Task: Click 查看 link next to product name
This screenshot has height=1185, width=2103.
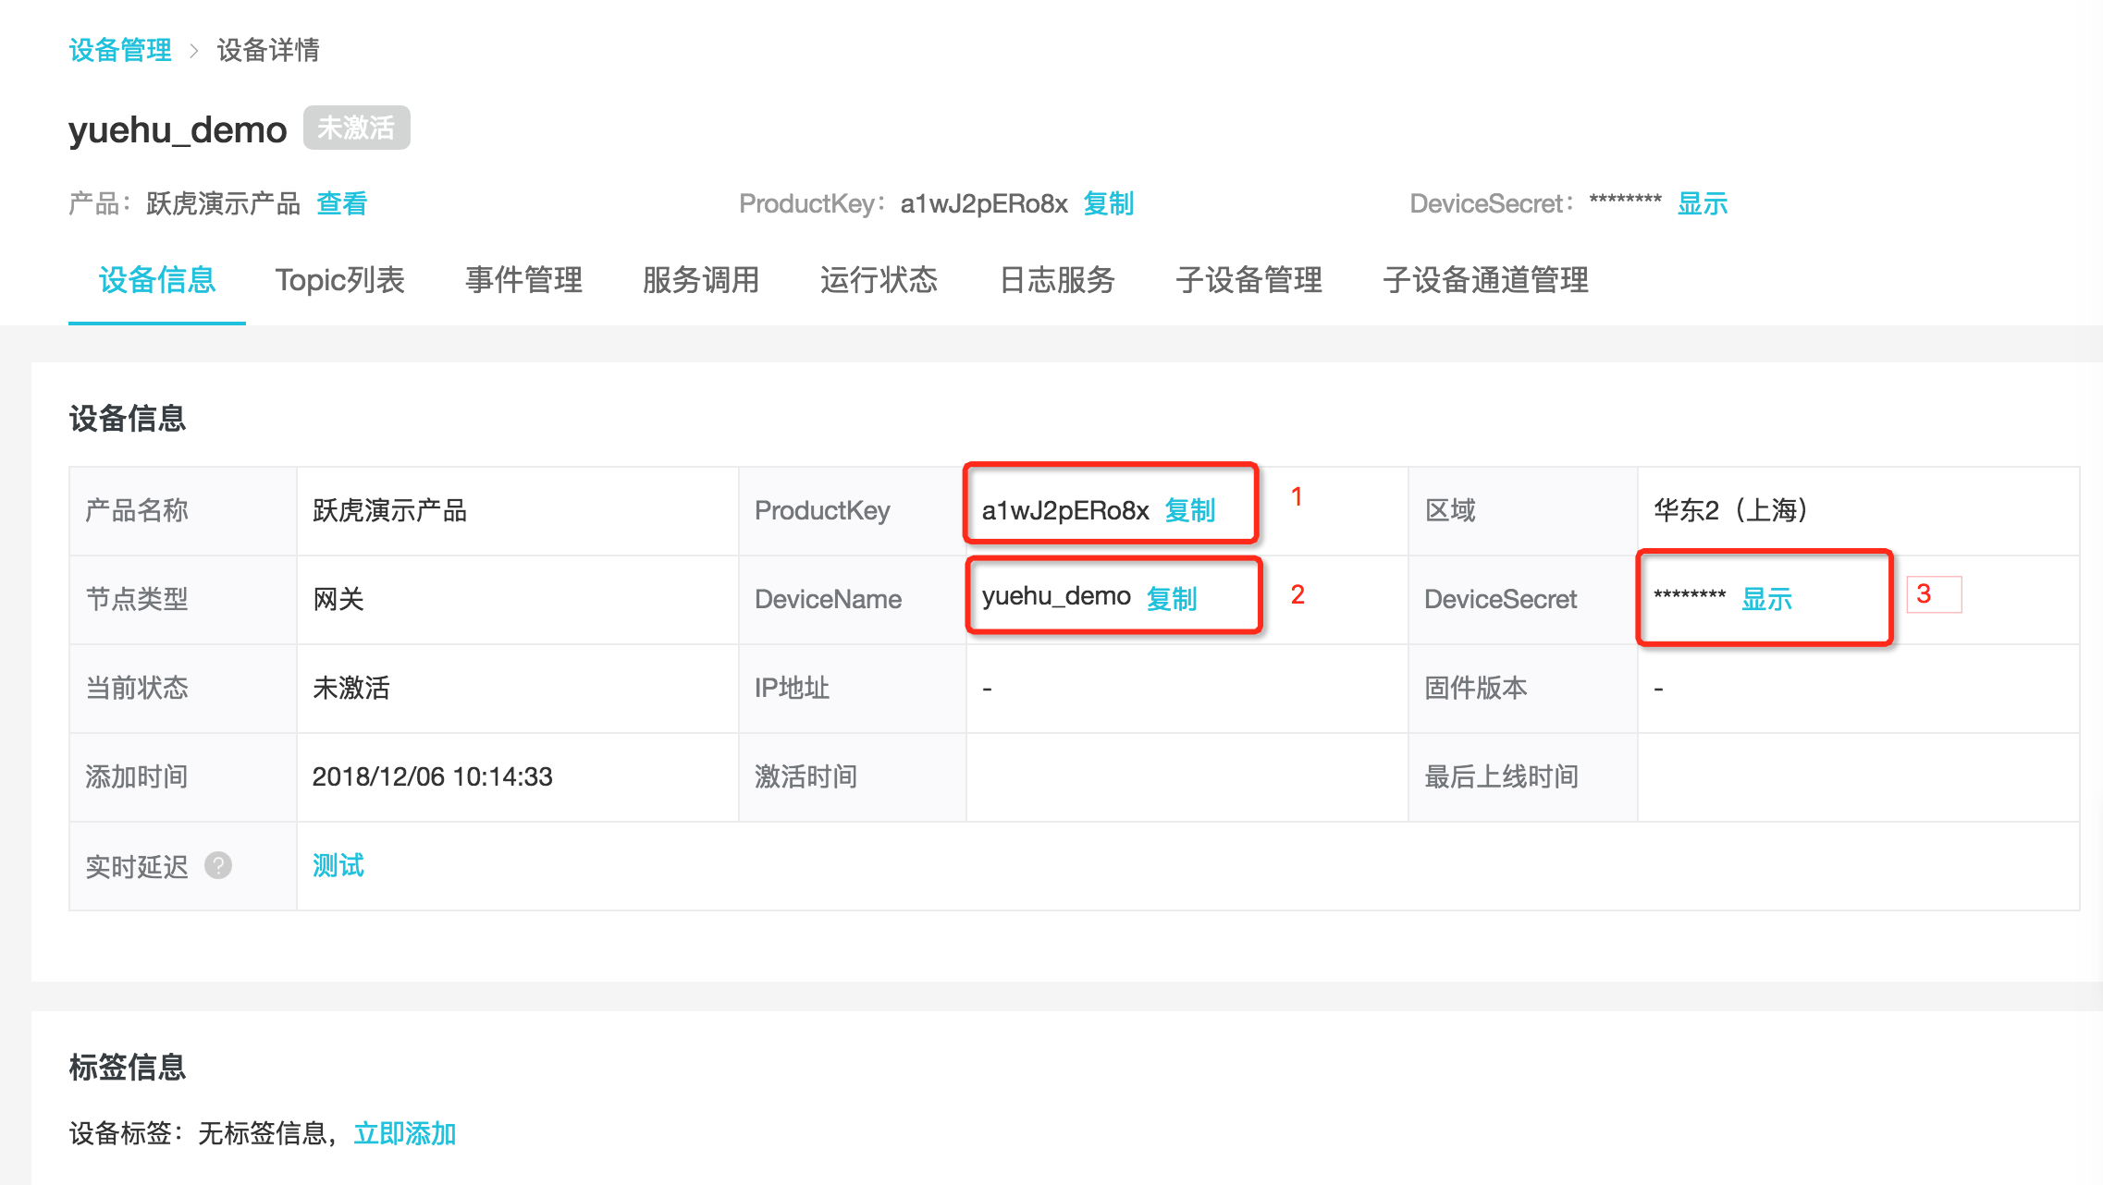Action: [341, 203]
